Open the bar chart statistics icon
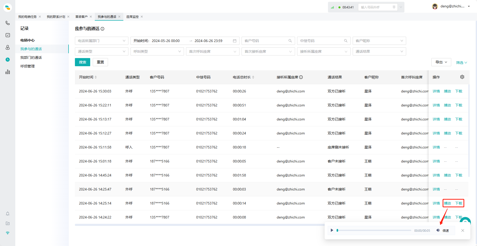This screenshot has height=246, width=477. pos(8,72)
